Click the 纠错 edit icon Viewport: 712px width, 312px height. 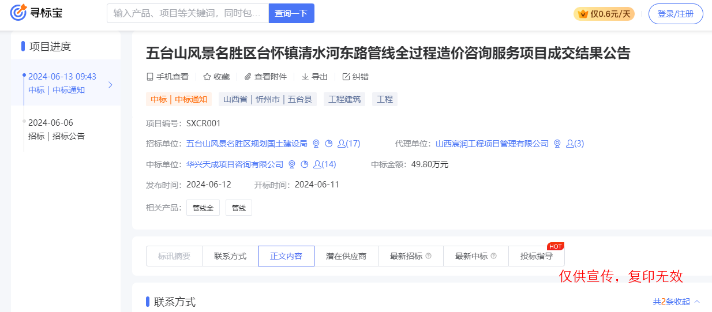pos(346,77)
